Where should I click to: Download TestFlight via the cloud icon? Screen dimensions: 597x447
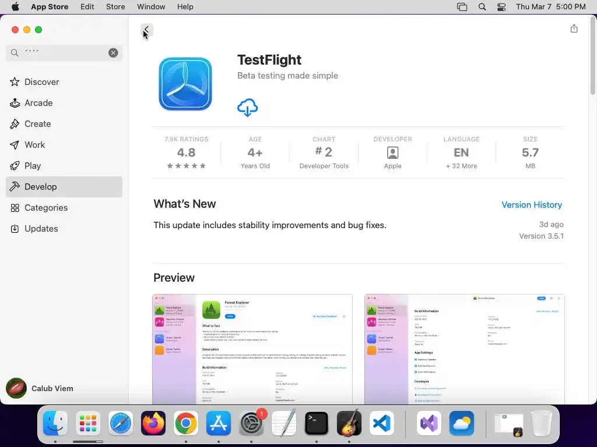tap(247, 108)
